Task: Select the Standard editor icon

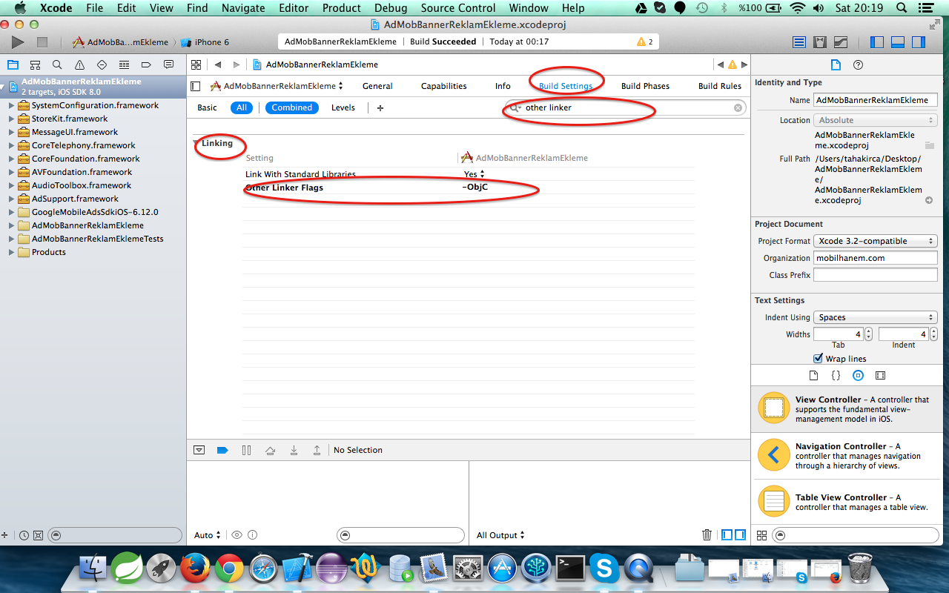Action: (x=799, y=42)
